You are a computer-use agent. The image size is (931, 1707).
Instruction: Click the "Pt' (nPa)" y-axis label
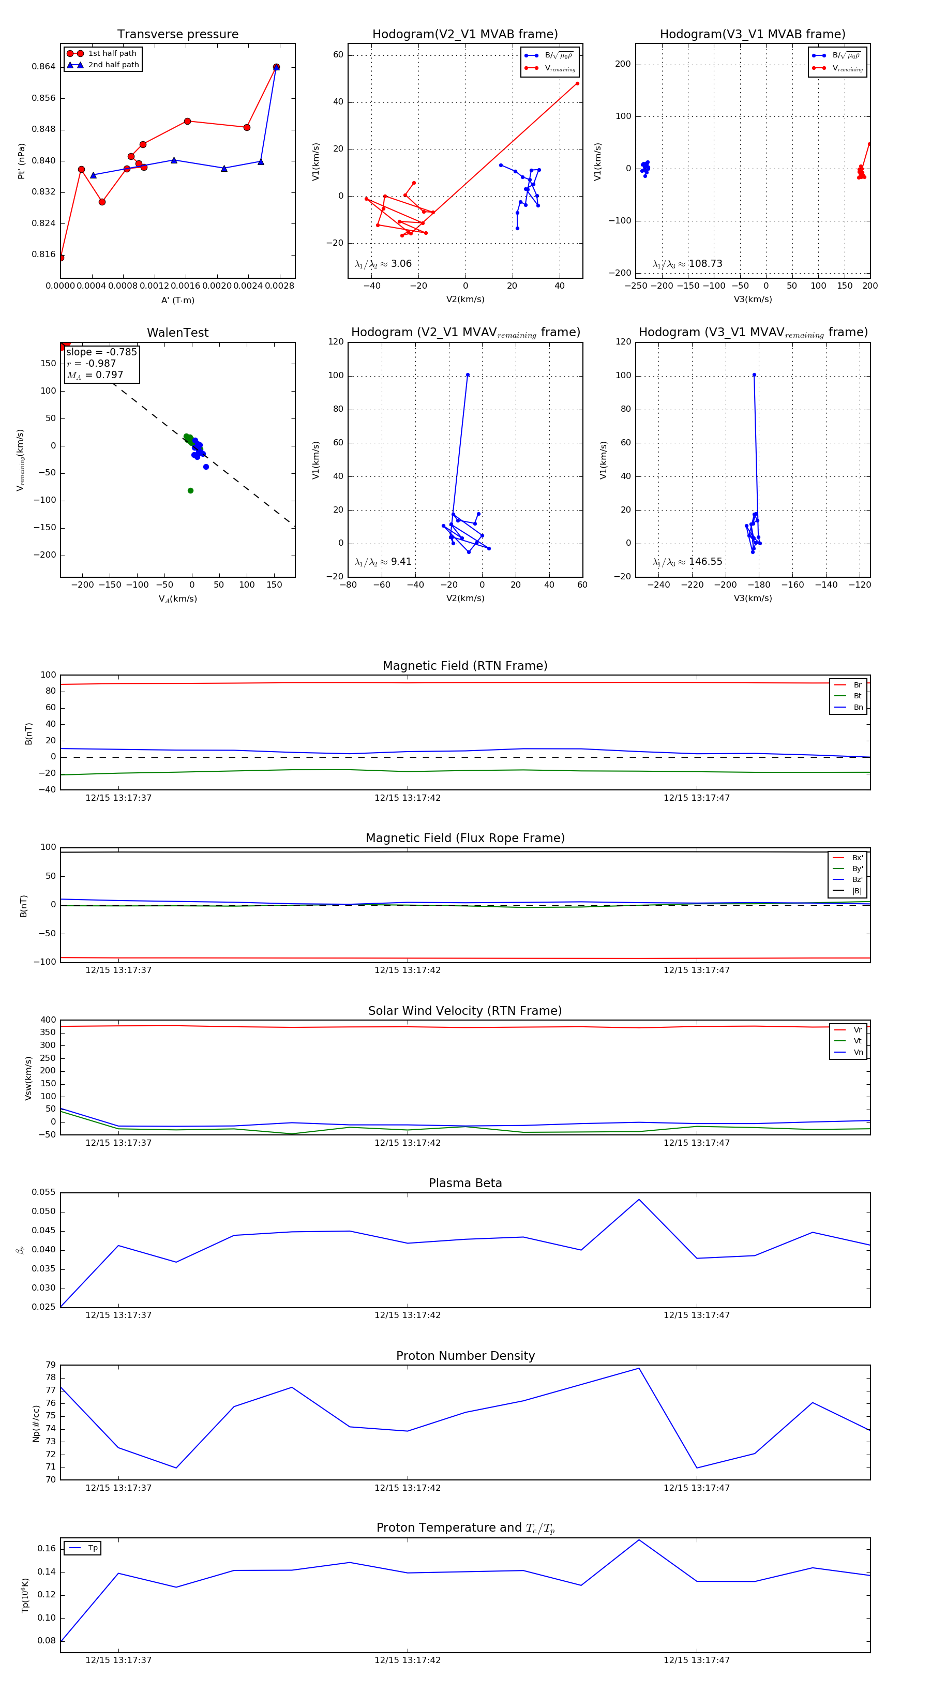[22, 161]
